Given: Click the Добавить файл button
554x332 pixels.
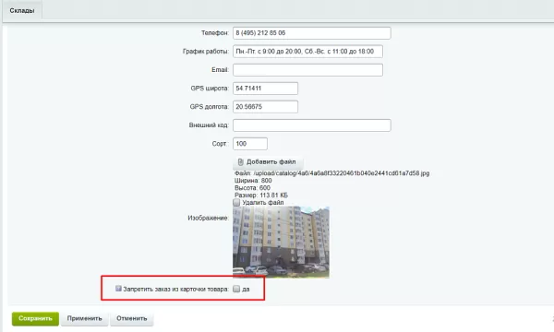Looking at the screenshot, I should coord(268,162).
